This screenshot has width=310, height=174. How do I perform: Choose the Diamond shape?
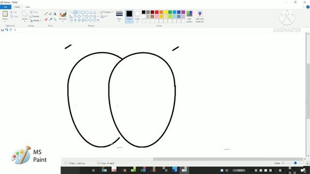[x=75, y=16]
